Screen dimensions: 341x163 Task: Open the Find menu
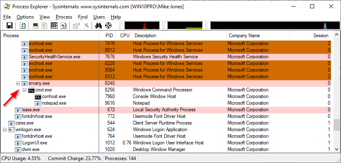[x=83, y=17]
